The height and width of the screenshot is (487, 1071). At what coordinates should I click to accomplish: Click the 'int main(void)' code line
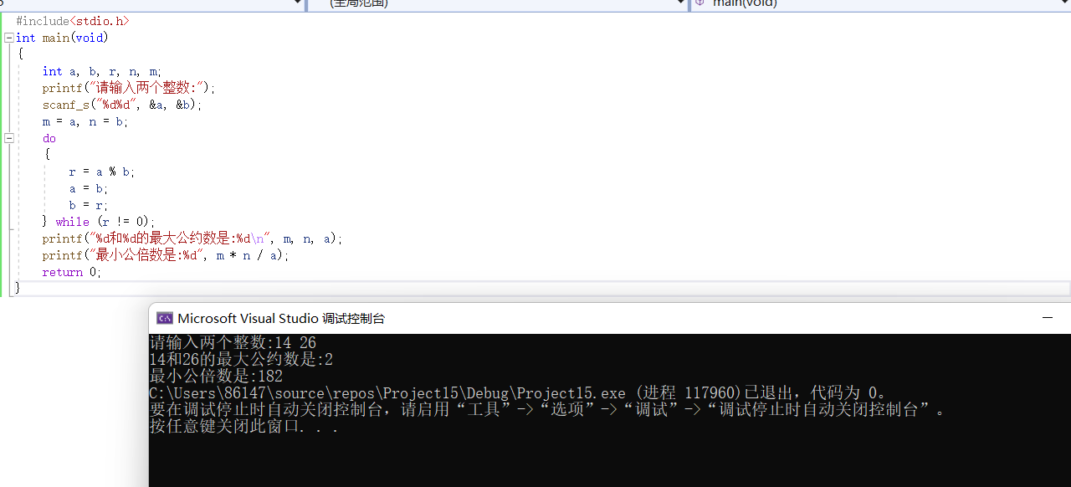click(62, 38)
